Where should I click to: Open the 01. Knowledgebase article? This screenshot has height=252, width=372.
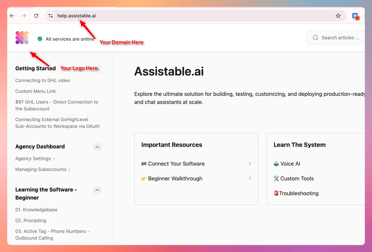coord(36,210)
